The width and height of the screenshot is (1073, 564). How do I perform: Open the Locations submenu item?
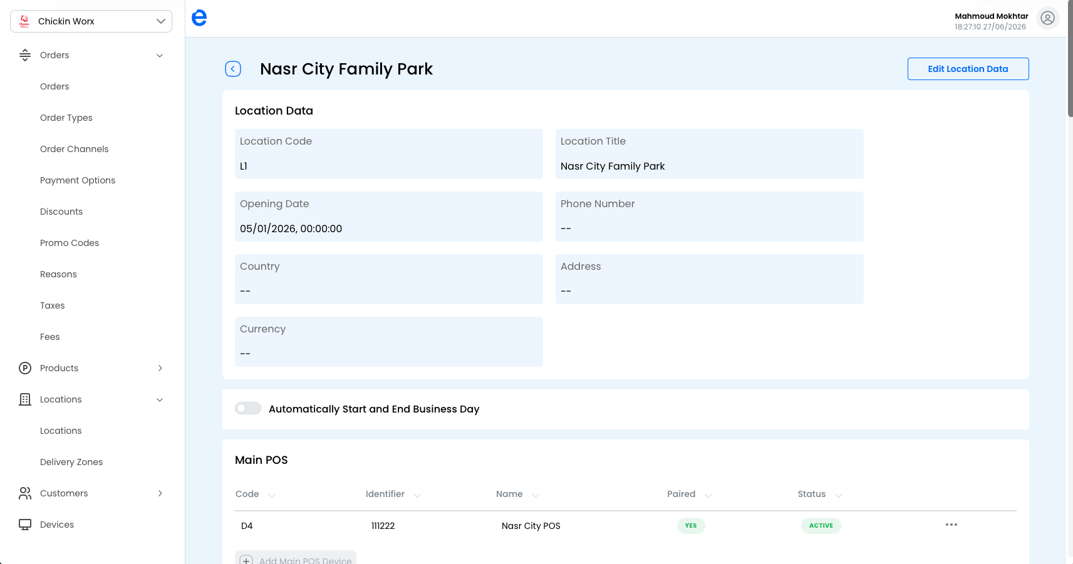pyautogui.click(x=61, y=431)
